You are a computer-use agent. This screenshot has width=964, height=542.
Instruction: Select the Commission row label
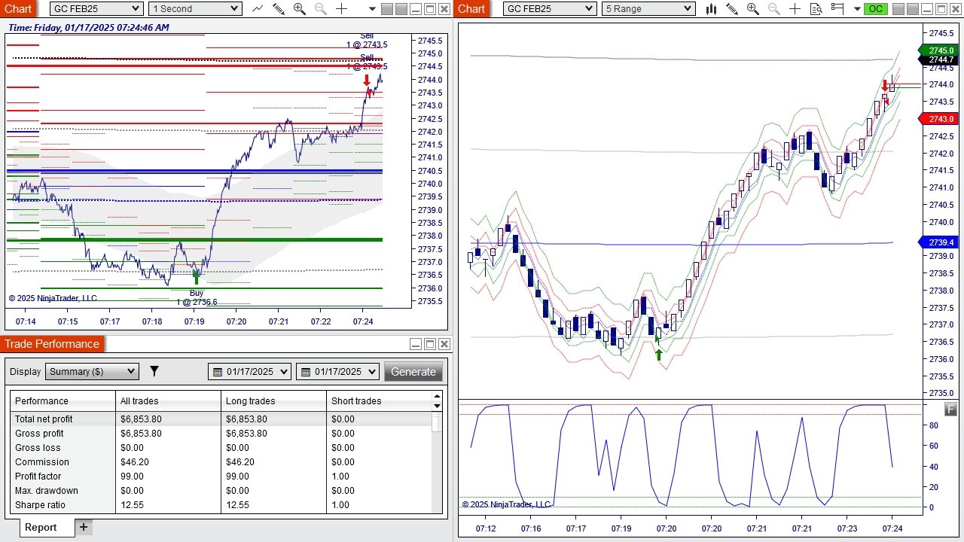(42, 462)
